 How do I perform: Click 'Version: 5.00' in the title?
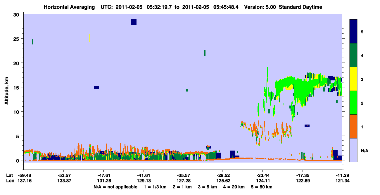point(260,7)
